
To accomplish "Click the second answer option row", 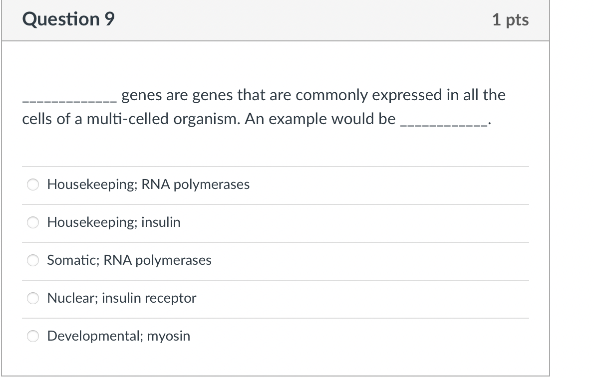I will [x=275, y=222].
